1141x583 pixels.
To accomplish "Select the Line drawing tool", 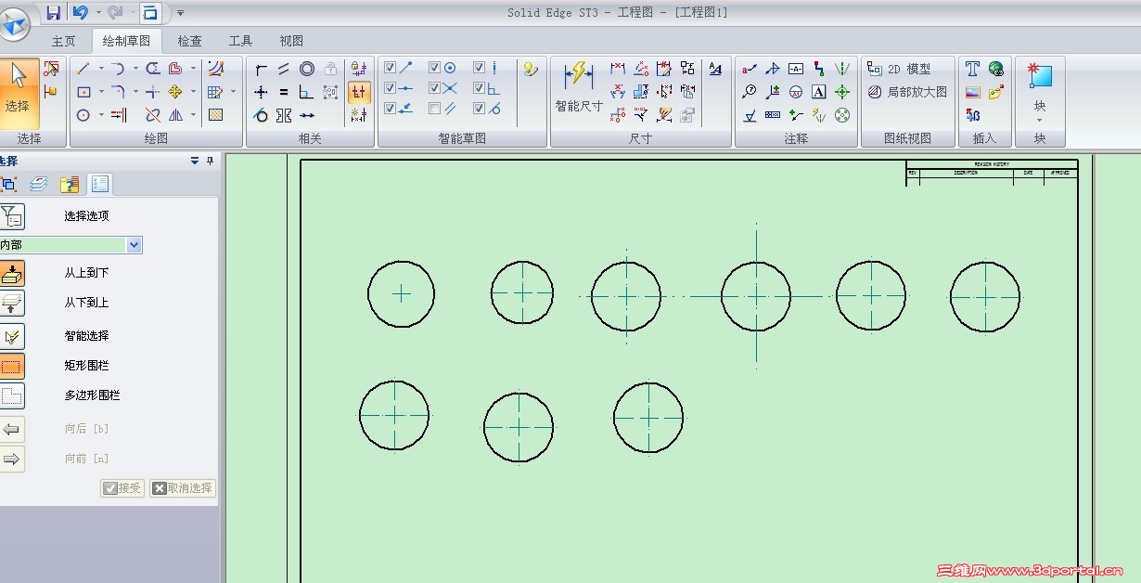I will tap(83, 68).
